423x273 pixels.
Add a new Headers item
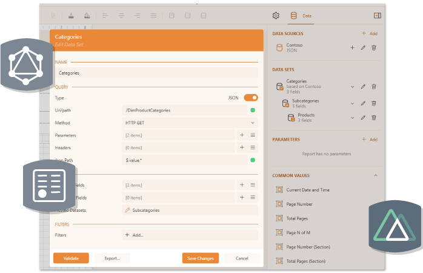coord(242,147)
